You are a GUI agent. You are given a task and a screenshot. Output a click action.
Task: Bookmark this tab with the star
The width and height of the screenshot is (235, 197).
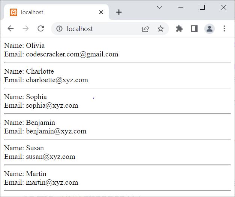160,28
